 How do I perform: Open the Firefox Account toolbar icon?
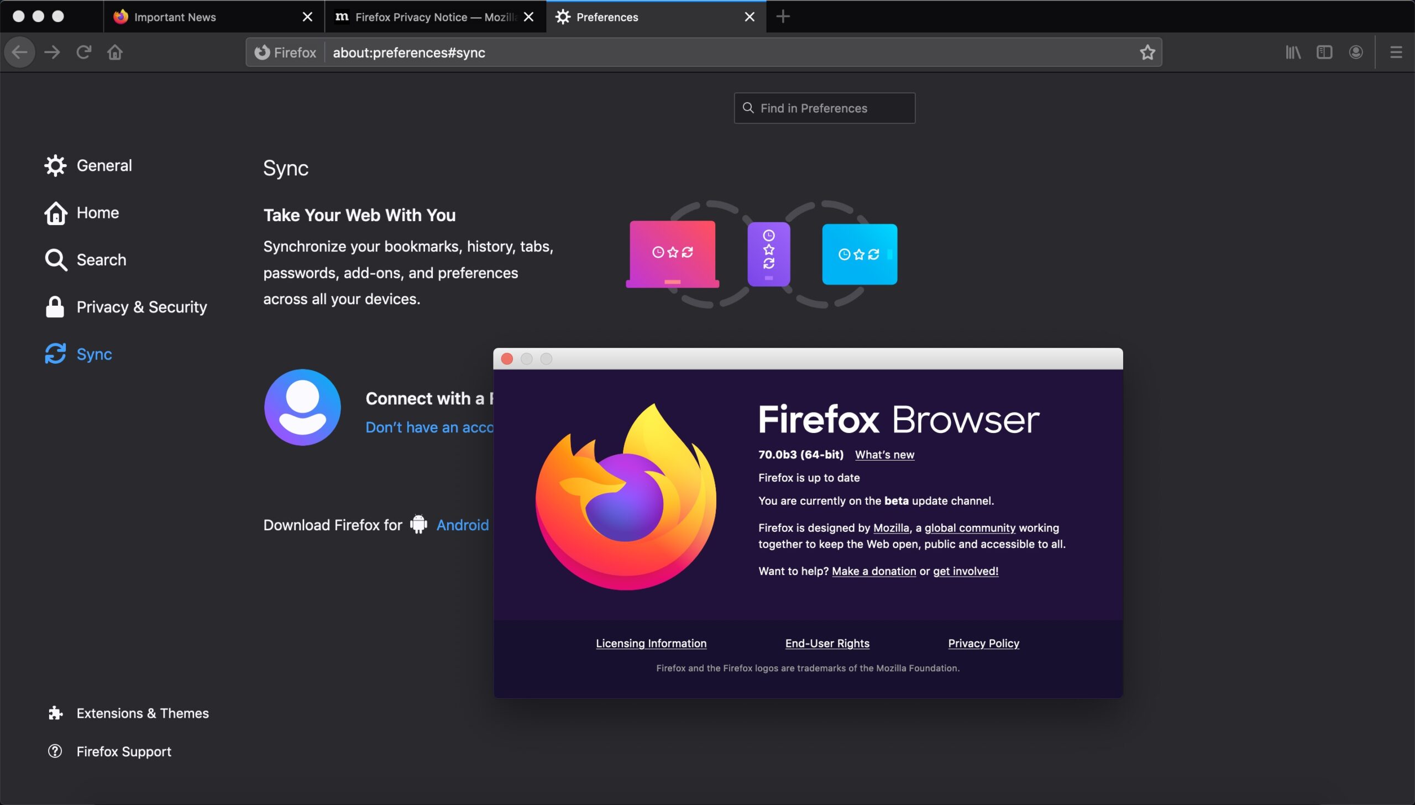click(1355, 53)
